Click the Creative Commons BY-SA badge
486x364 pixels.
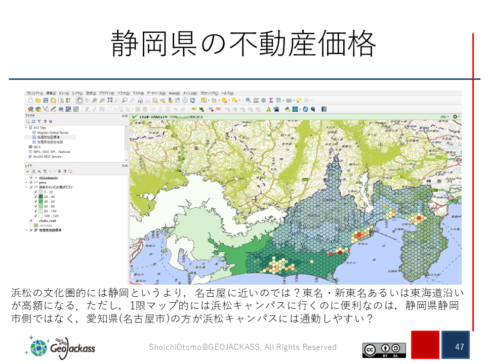[384, 350]
